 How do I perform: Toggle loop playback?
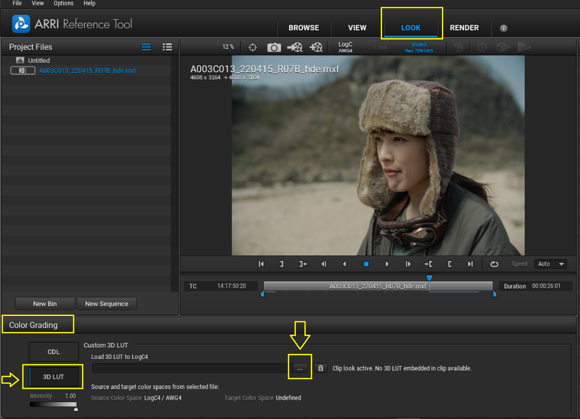click(494, 264)
